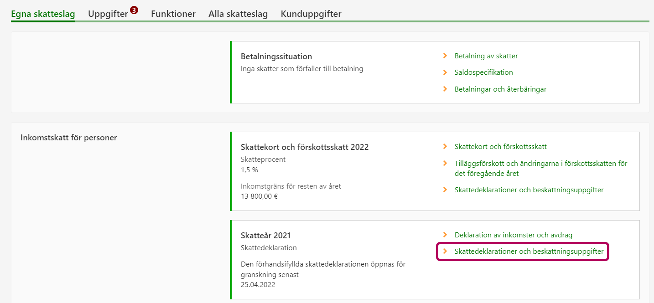Click the chevron by Deklaration av inkomster och avdrag

tap(445, 235)
